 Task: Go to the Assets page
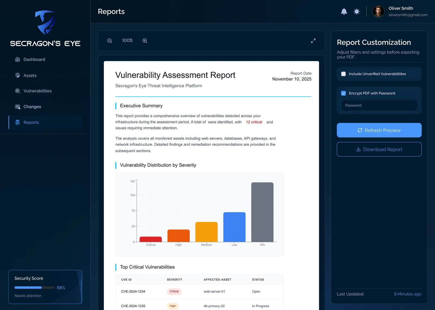[x=30, y=75]
